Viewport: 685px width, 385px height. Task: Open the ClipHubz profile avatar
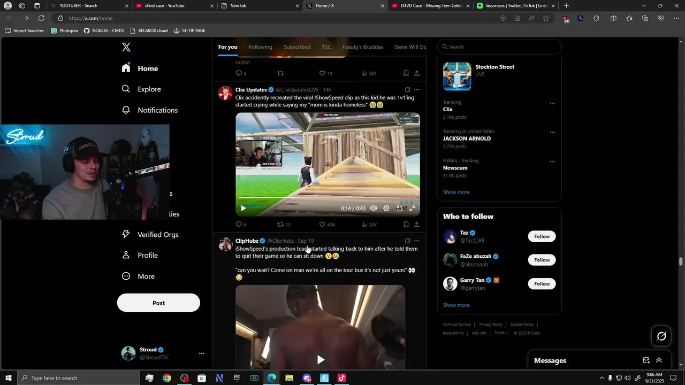tap(225, 244)
